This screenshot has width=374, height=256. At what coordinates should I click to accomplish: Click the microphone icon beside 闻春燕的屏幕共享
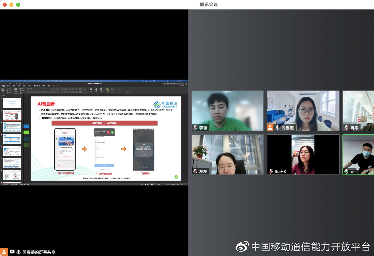[18, 252]
